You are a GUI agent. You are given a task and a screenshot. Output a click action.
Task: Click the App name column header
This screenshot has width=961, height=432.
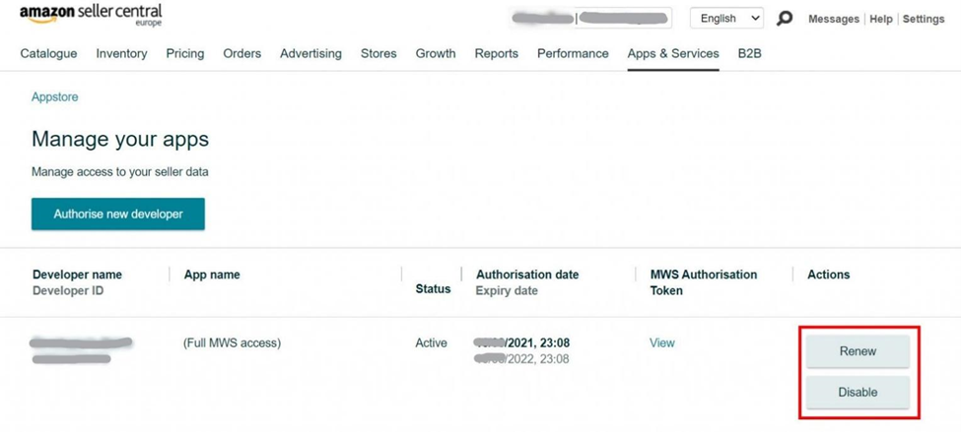click(x=212, y=275)
